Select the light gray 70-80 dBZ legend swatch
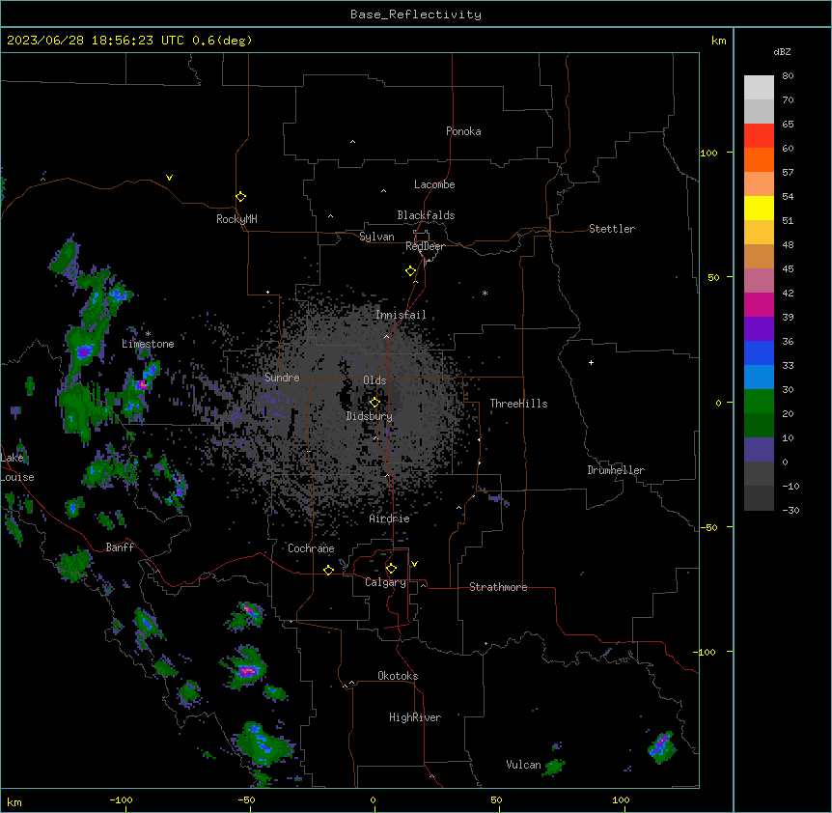The image size is (832, 813). 759,88
